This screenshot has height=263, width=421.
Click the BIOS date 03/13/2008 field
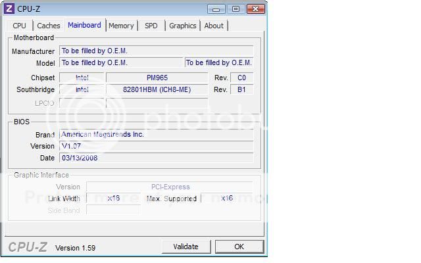coord(156,158)
